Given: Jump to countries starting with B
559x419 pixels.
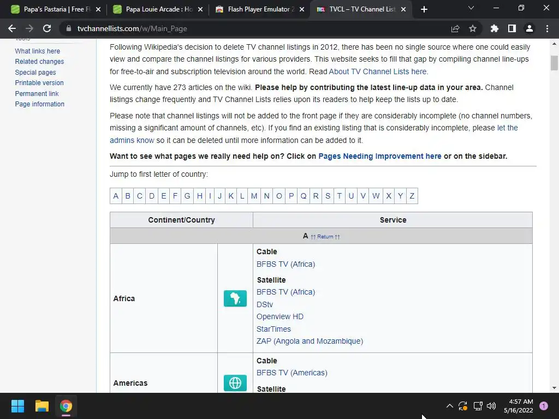Looking at the screenshot, I should [128, 196].
